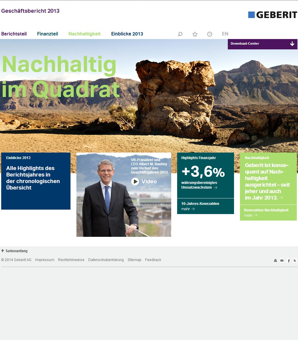Open the Berichtsteil menu

[14, 34]
